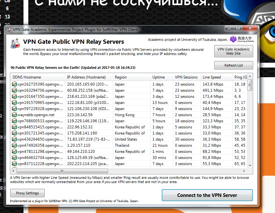Click the vertical scrollbar up arrow

coord(250,76)
